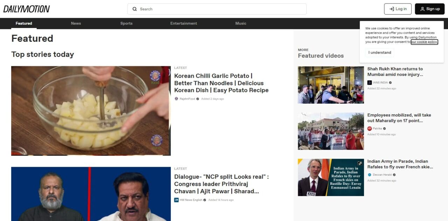
Task: Click the "Added 10 minutes ago" text
Action: coord(381,134)
